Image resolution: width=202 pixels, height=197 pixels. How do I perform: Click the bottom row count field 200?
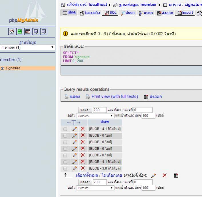100,182
